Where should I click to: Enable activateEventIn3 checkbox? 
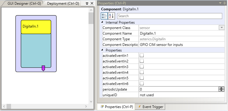click(142, 67)
